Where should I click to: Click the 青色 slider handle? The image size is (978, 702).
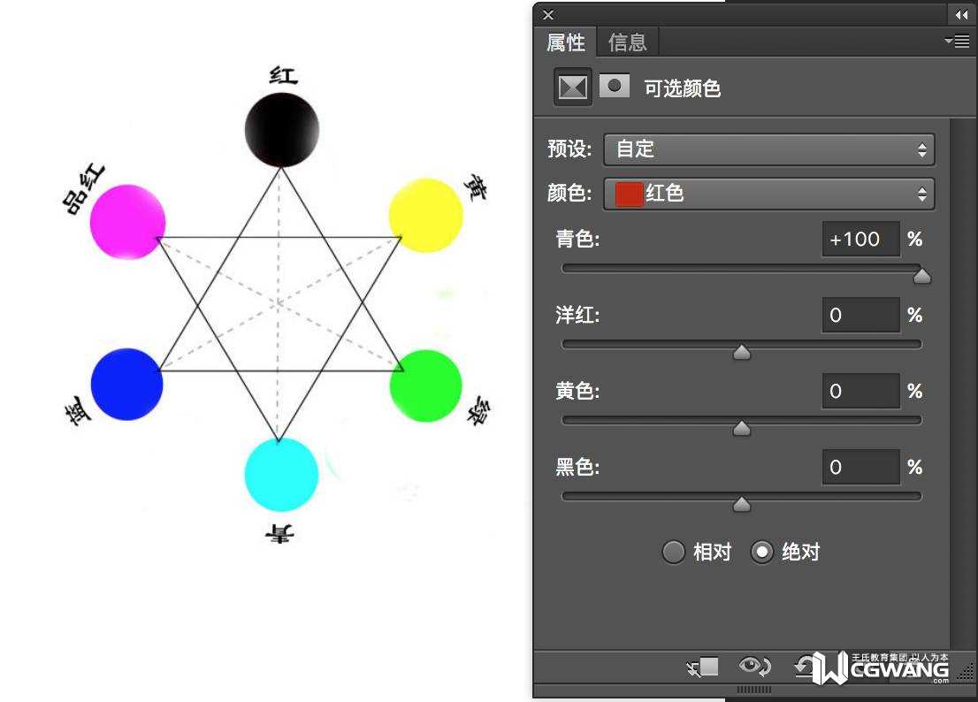(x=922, y=276)
